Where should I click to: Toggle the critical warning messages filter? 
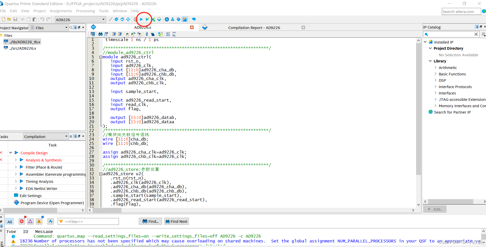pos(30,222)
